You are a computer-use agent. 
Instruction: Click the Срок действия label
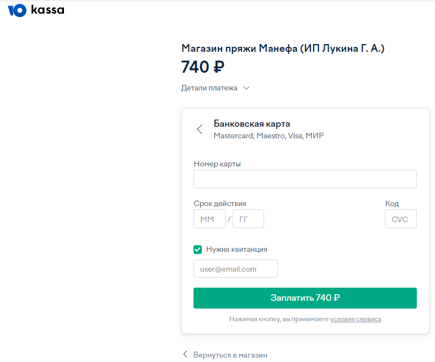pyautogui.click(x=220, y=203)
